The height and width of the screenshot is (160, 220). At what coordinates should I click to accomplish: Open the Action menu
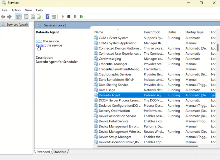click(16, 10)
